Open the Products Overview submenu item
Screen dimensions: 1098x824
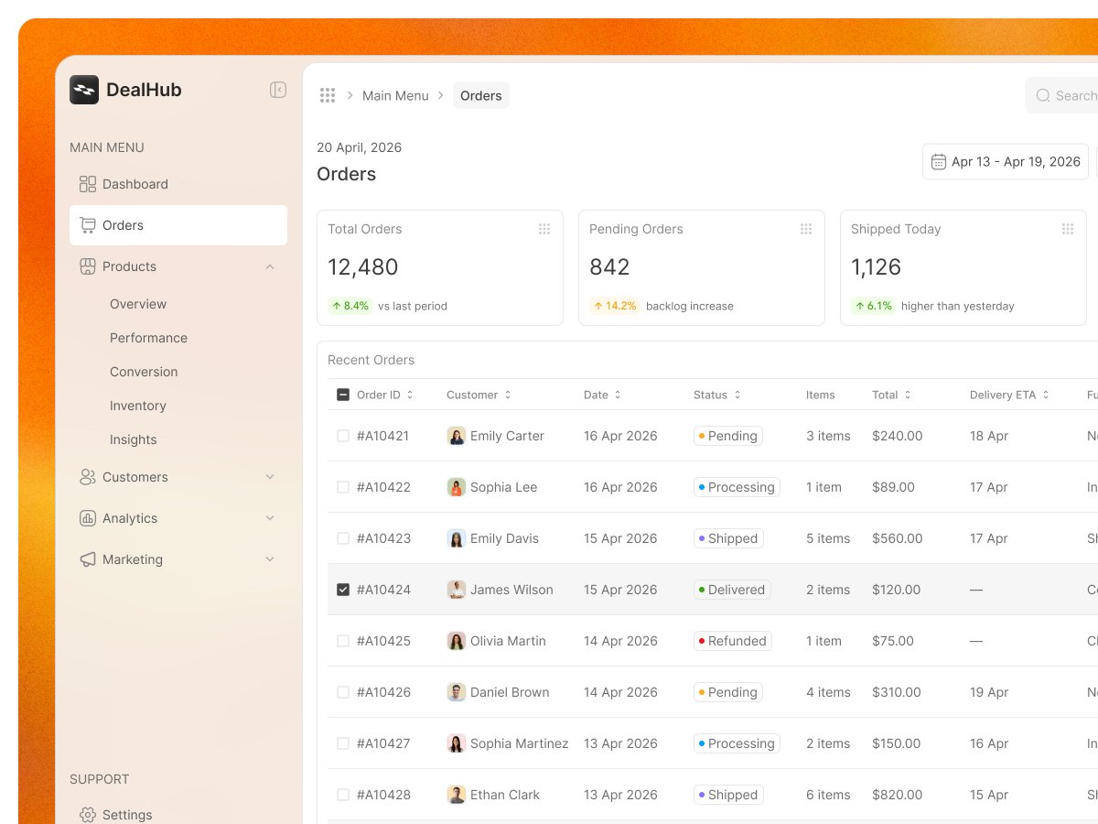[x=138, y=304]
